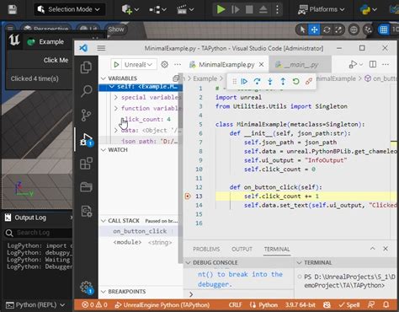Viewport: 399px width, 312px height.
Task: Open the Platforms dropdown
Action: coord(321,9)
